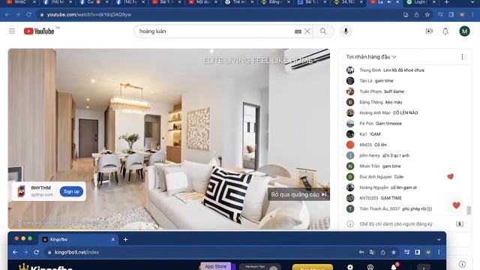480x270 pixels.
Task: Click the info icon beside subscribers-only mode
Action: pyautogui.click(x=350, y=223)
